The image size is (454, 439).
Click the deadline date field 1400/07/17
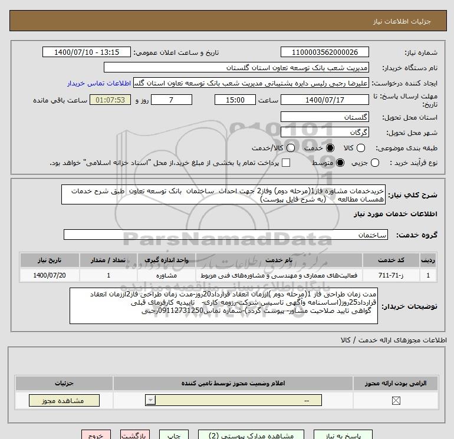click(x=324, y=100)
